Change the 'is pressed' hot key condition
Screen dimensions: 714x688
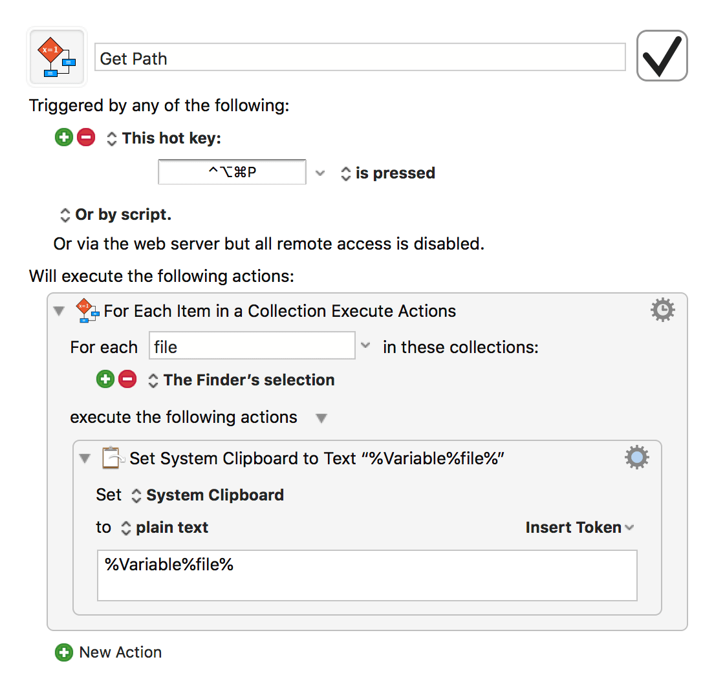[x=388, y=173]
